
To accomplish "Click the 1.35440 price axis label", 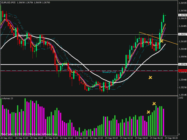I will pos(183,80).
